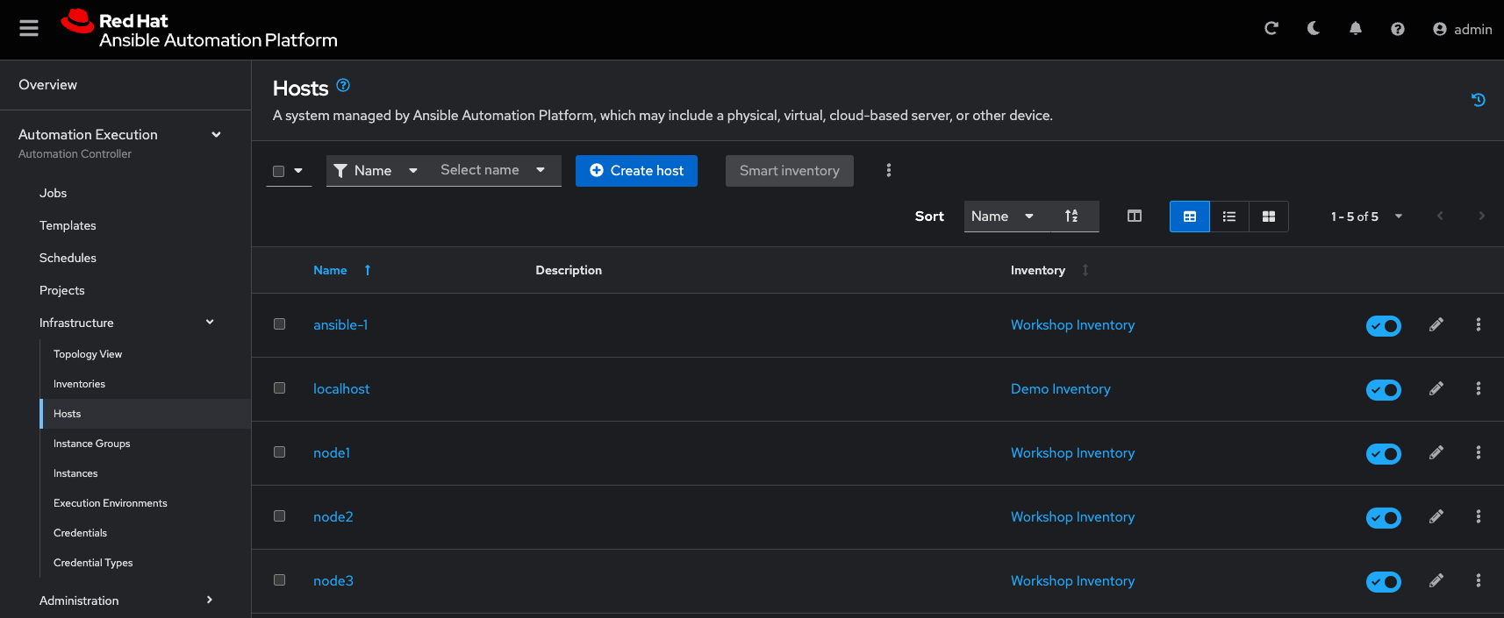The height and width of the screenshot is (618, 1504).
Task: Click the refresh icon in top header
Action: coord(1271,29)
